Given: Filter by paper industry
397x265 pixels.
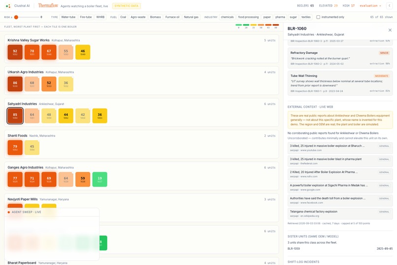Looking at the screenshot, I should [x=267, y=17].
